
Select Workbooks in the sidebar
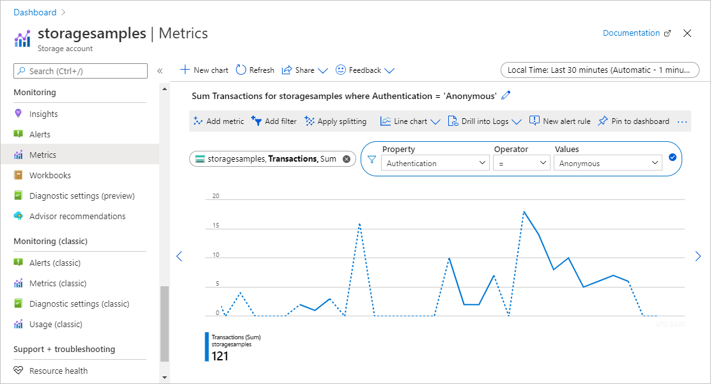click(50, 175)
